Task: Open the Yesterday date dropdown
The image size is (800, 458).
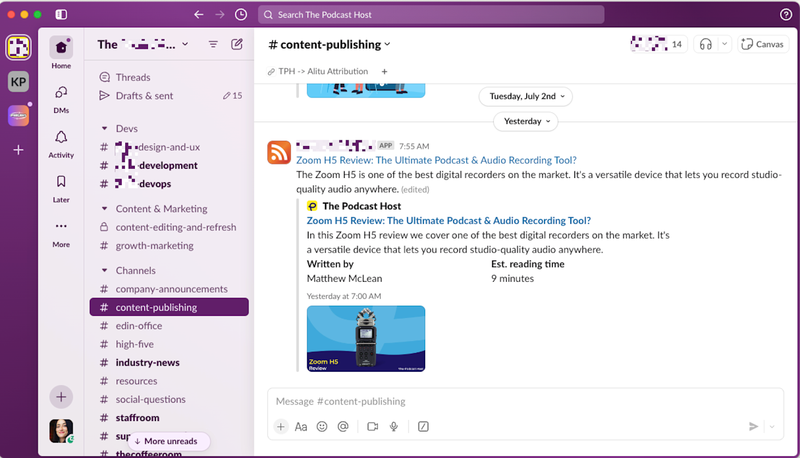Action: 526,121
